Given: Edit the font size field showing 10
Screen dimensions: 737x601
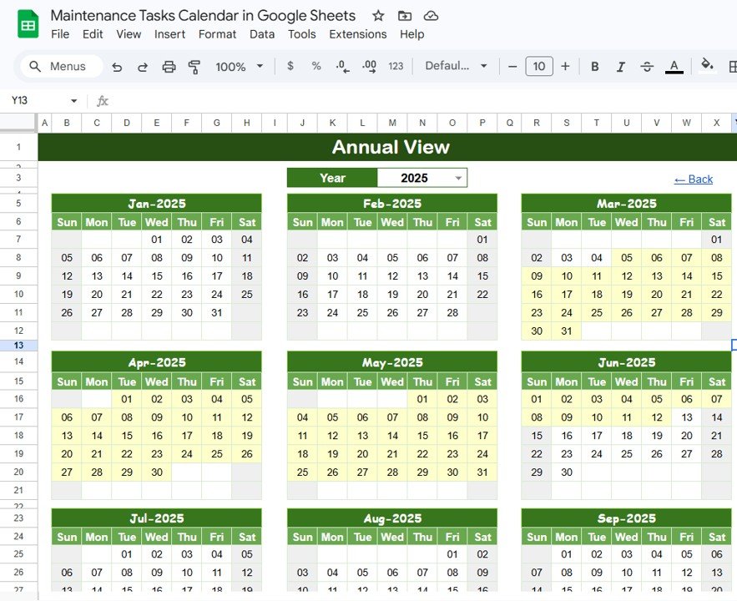Looking at the screenshot, I should click(538, 66).
